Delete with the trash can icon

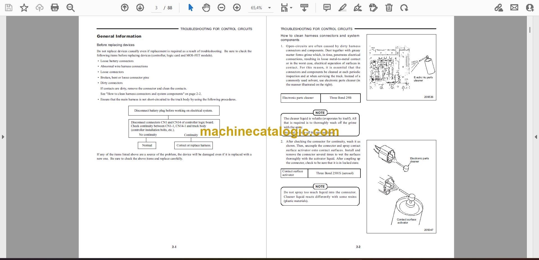pyautogui.click(x=389, y=8)
